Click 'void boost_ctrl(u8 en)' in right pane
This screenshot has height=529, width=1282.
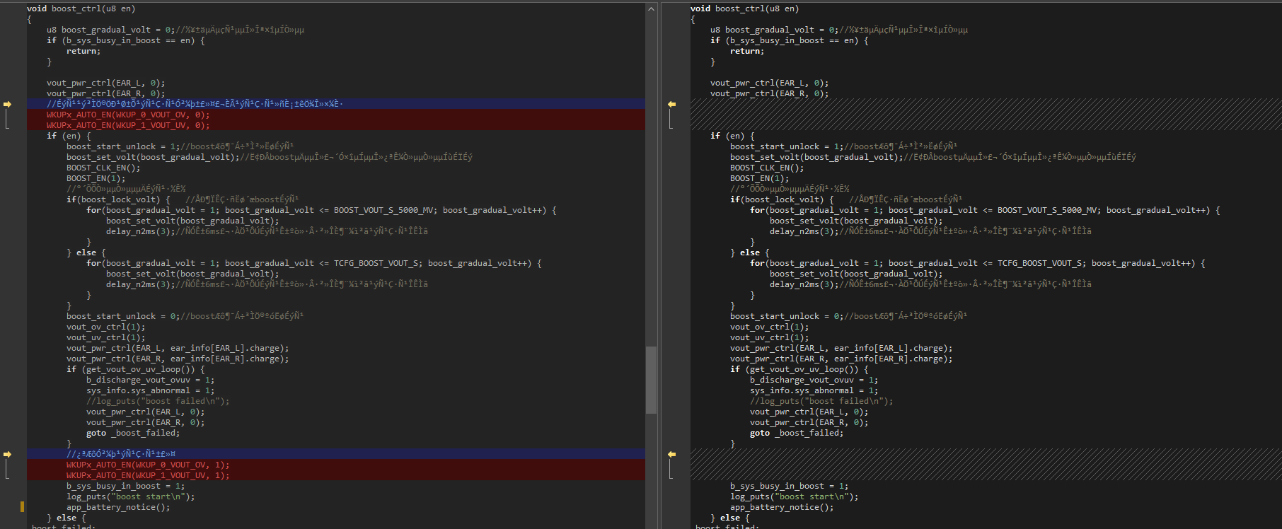click(744, 8)
